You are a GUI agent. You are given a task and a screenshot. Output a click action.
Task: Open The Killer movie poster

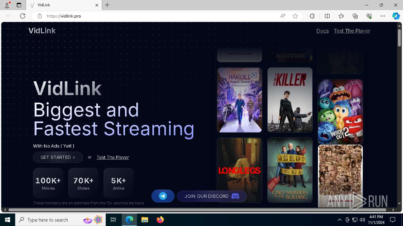click(290, 100)
